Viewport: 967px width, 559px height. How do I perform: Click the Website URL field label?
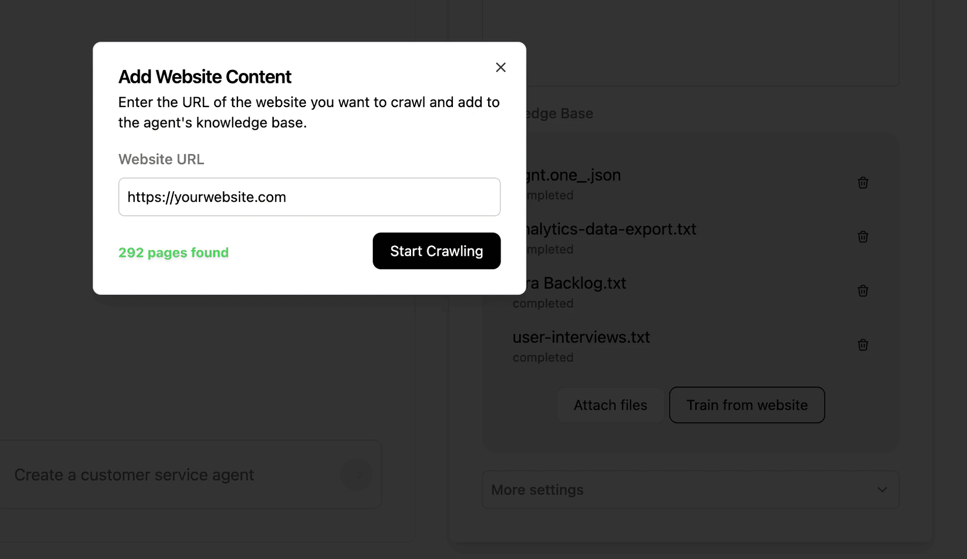pyautogui.click(x=161, y=159)
